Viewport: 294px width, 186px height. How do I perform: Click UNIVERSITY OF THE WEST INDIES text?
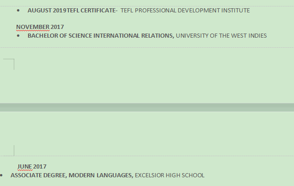click(221, 35)
